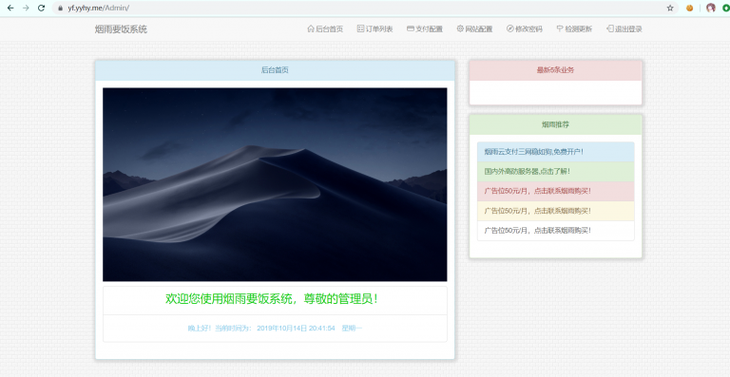View site info via the padlock icon
Image resolution: width=730 pixels, height=377 pixels.
tap(60, 8)
